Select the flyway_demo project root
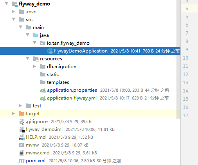The image size is (198, 165). [x=34, y=4]
